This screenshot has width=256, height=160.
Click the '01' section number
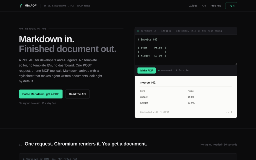[x=20, y=145]
